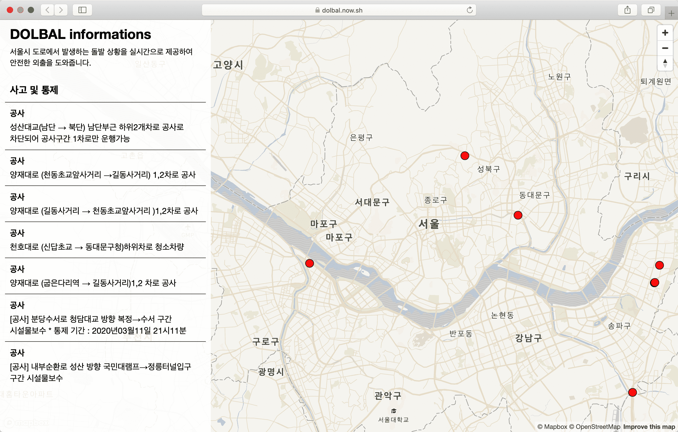
Task: Toggle the Safari sidebar
Action: (x=82, y=10)
